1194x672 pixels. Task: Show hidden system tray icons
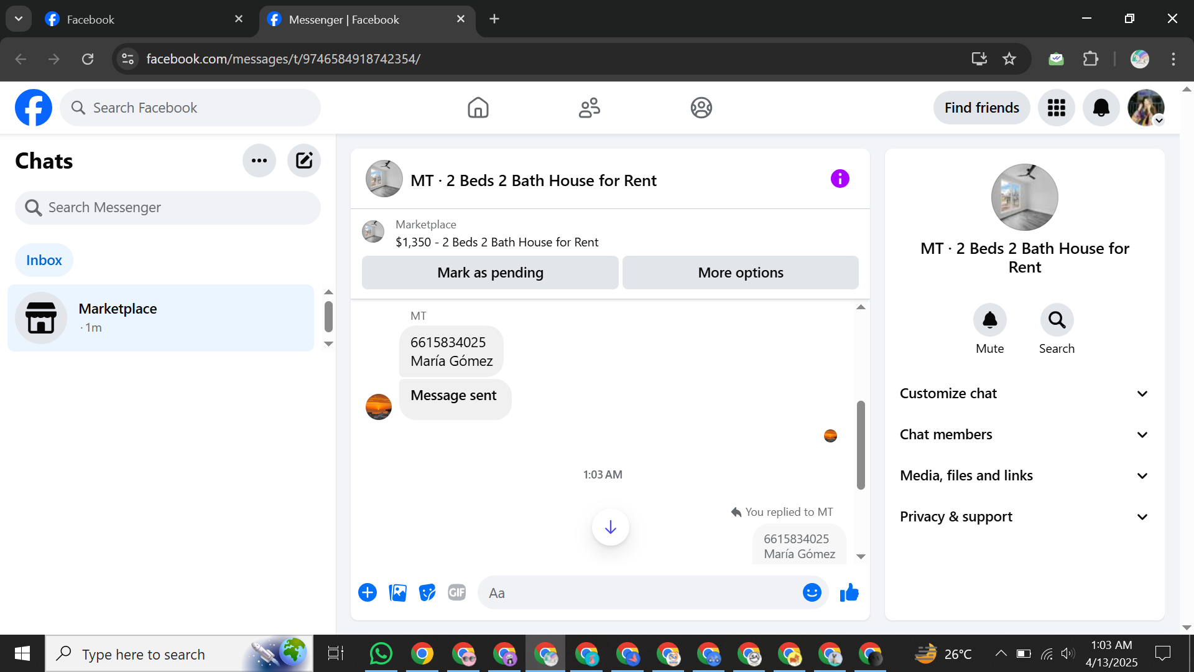[1001, 653]
